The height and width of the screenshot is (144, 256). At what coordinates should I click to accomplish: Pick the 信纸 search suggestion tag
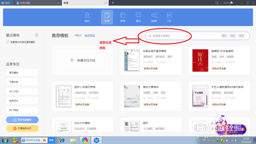233,36
